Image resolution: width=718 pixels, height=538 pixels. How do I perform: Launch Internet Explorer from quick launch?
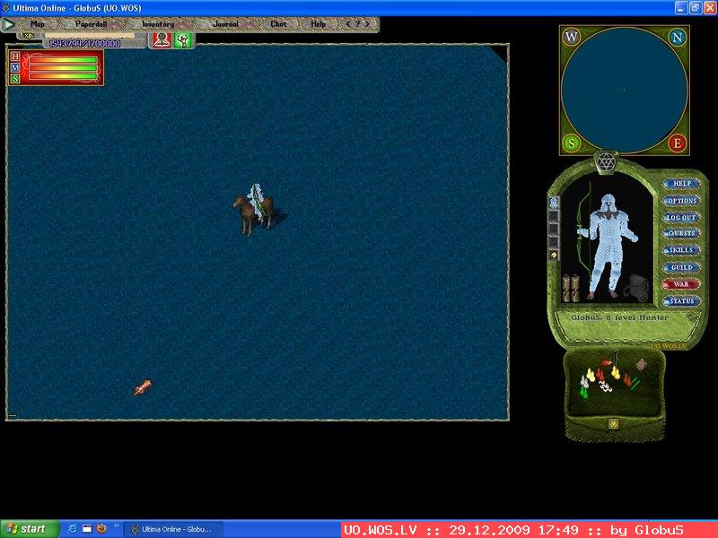73,529
